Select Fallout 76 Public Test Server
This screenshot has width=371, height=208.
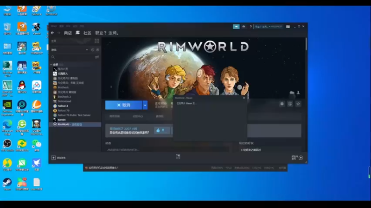click(75, 115)
